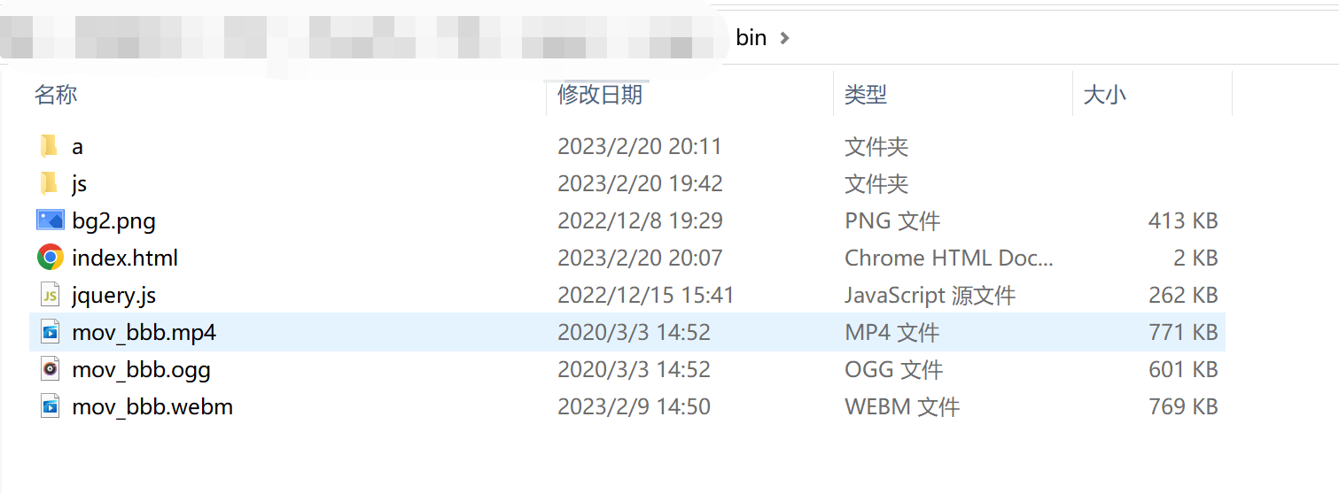Screen dimensions: 1339x494
Task: Click the 413 KB size of bg2.png
Action: tap(1183, 220)
